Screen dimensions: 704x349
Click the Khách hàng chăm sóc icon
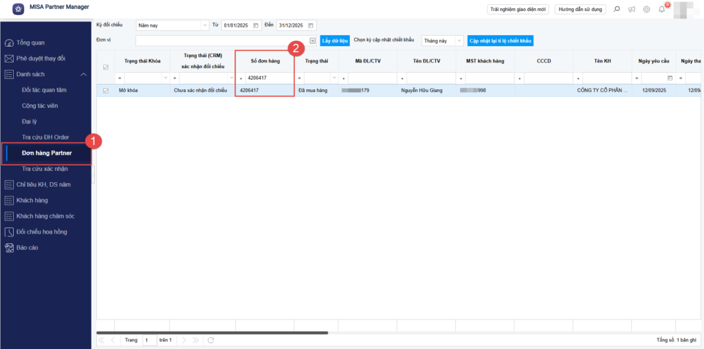coord(9,216)
